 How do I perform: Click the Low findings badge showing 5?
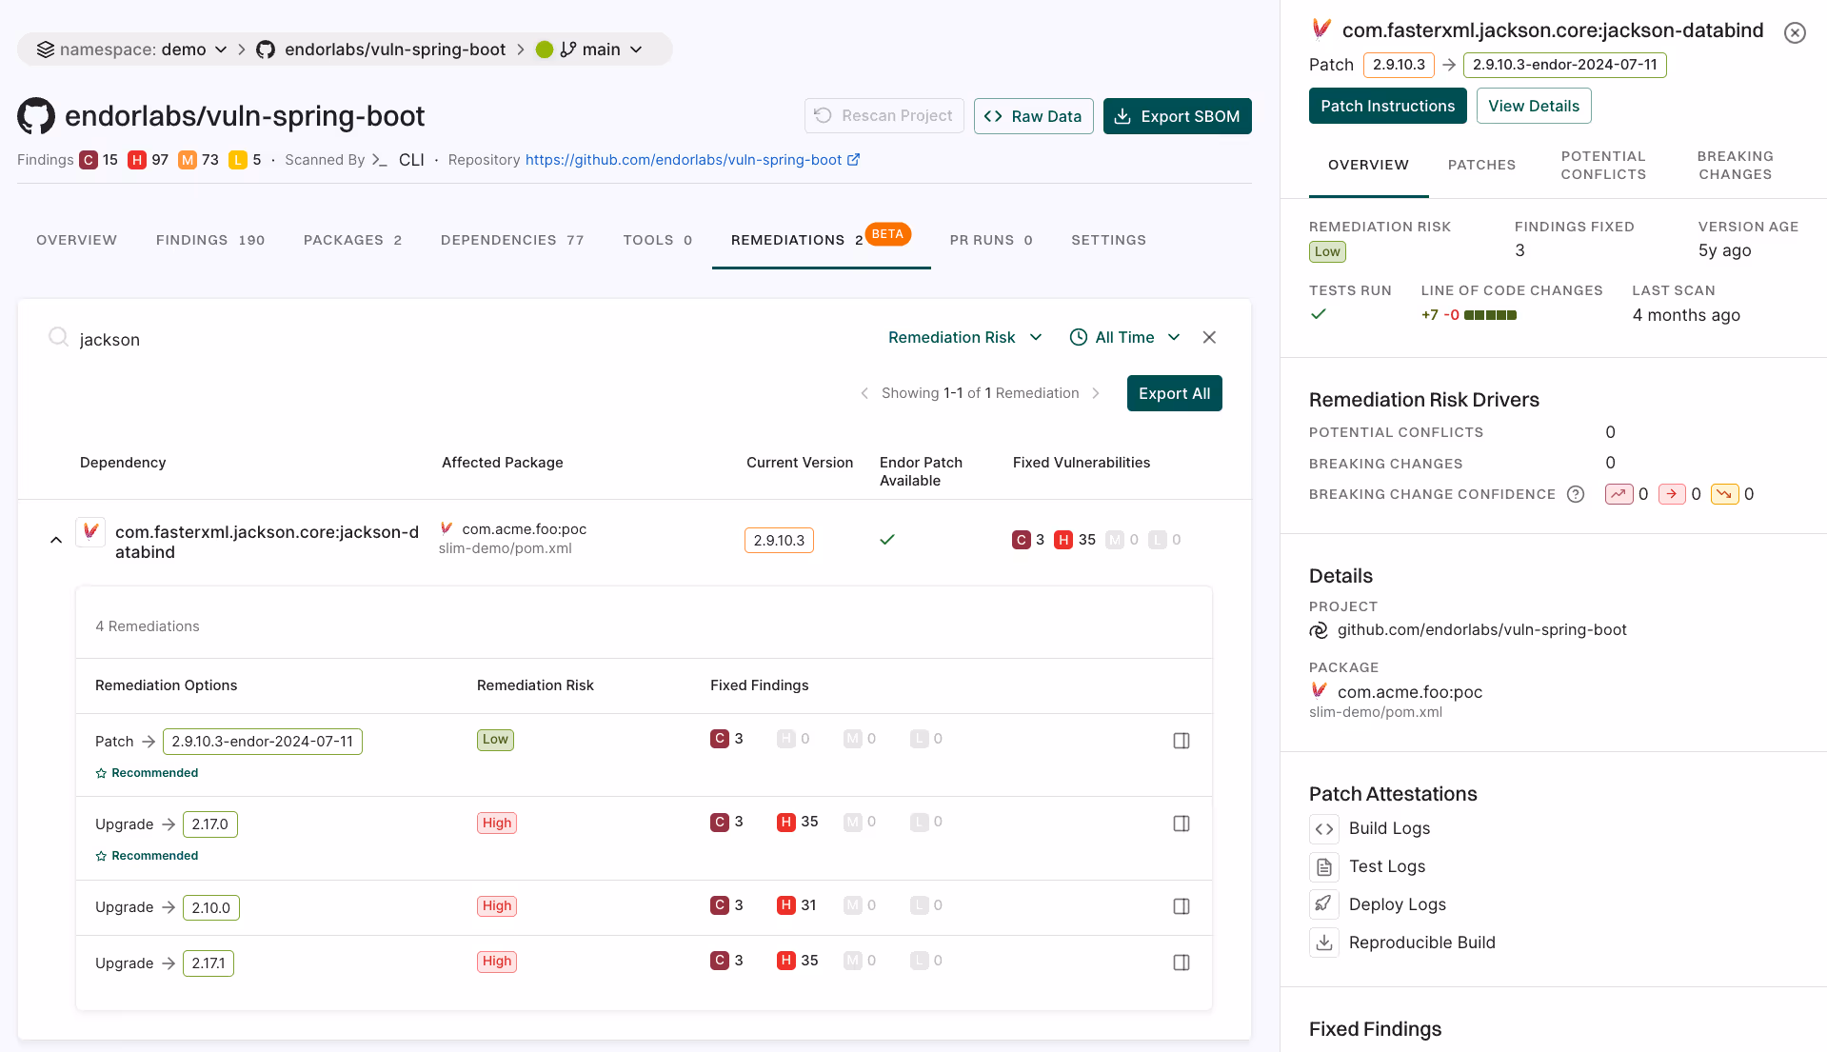238,160
